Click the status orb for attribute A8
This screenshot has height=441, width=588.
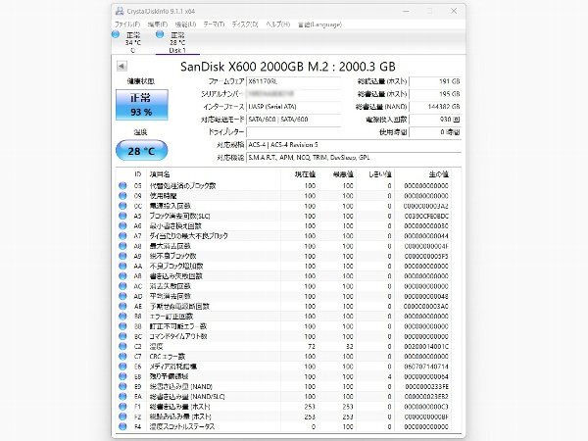pyautogui.click(x=122, y=246)
